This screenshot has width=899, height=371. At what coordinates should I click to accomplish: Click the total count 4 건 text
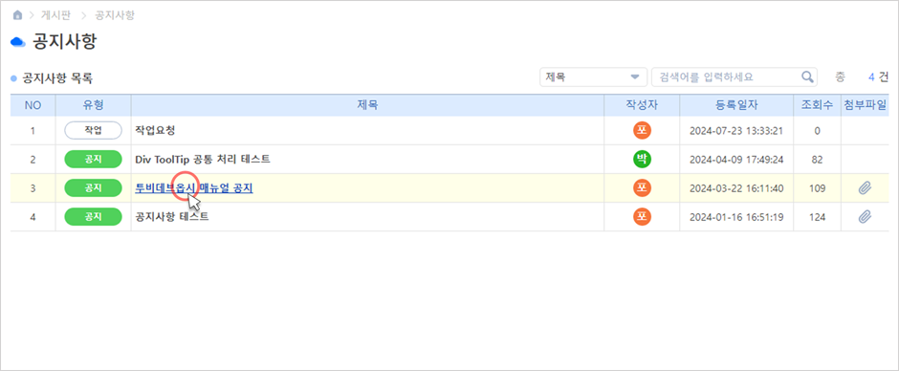click(878, 76)
